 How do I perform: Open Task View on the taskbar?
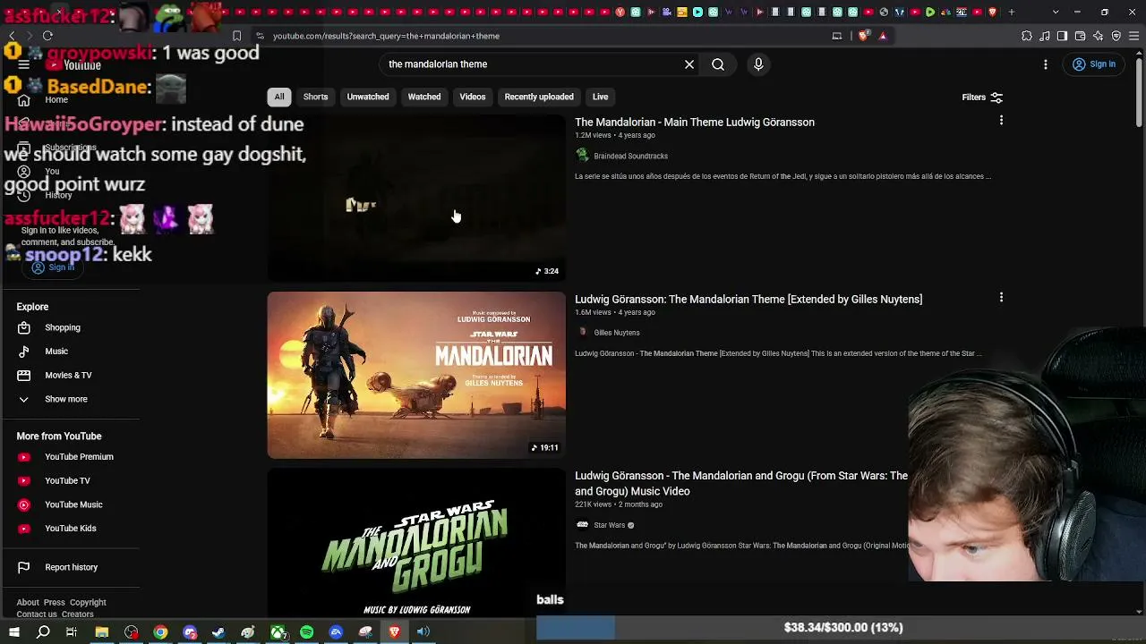(72, 632)
